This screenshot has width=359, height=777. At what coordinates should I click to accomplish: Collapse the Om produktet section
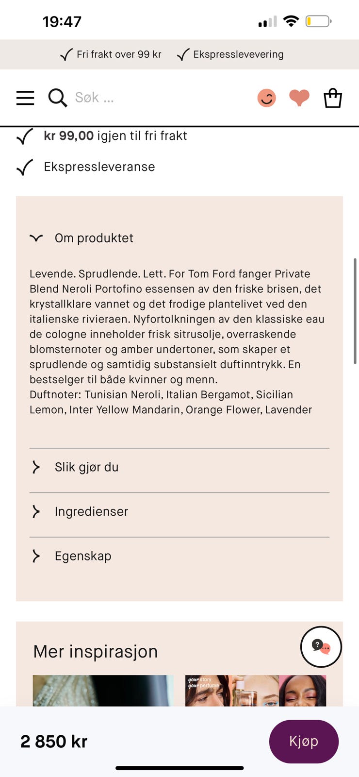pyautogui.click(x=179, y=238)
